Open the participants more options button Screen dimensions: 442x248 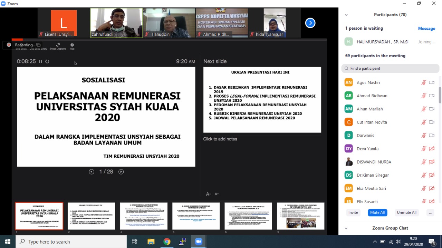[x=430, y=213]
